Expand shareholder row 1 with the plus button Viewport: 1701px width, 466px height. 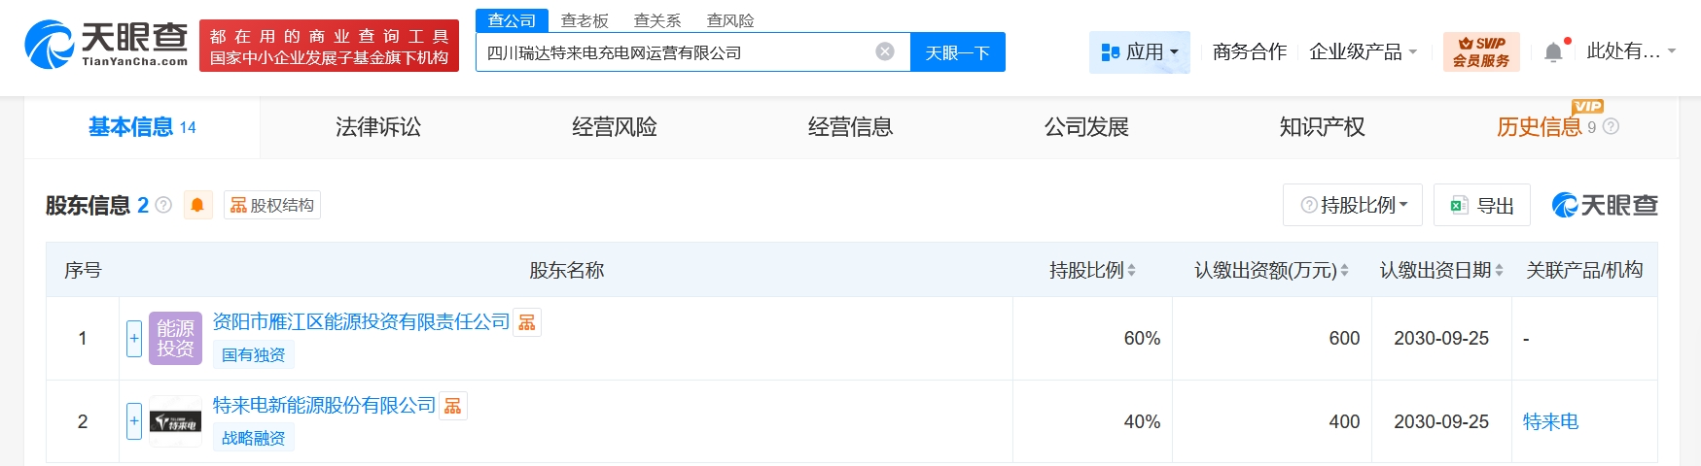pos(134,339)
